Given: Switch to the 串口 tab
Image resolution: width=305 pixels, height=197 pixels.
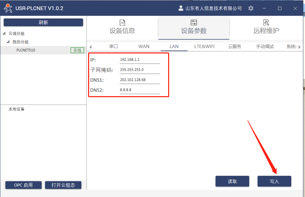Looking at the screenshot, I should click(x=114, y=46).
